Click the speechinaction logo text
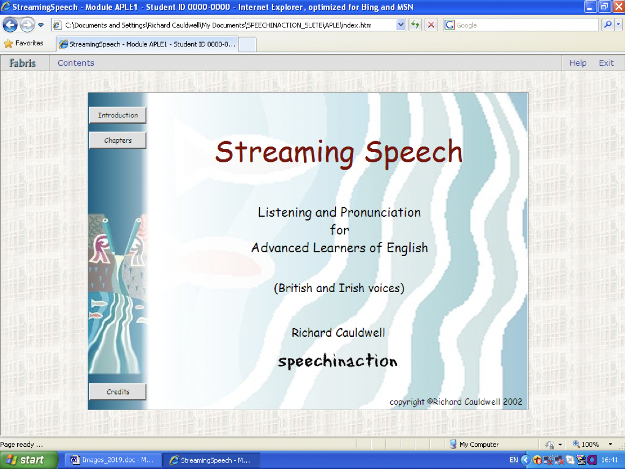 click(338, 361)
